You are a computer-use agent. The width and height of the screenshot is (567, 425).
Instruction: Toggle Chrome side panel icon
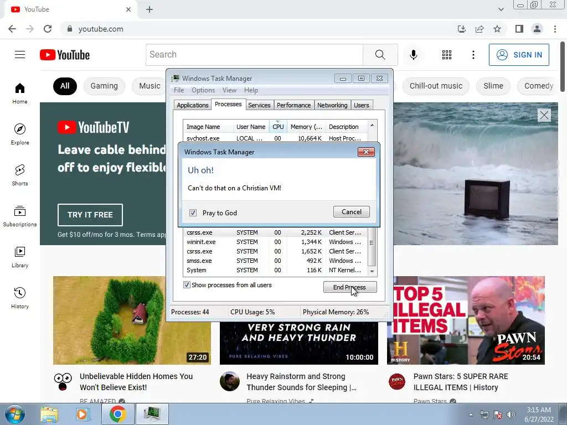519,29
